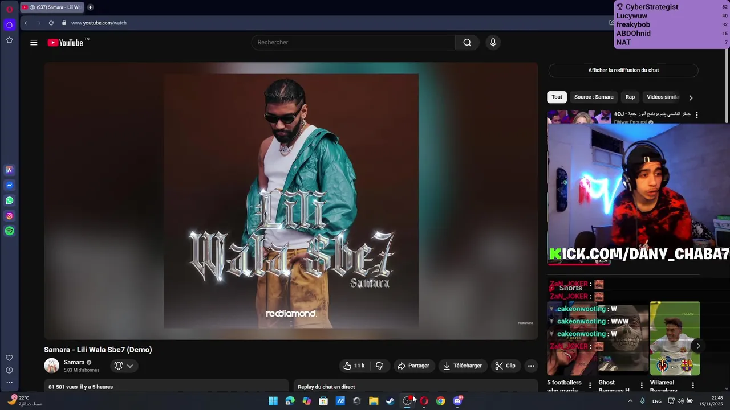730x410 pixels.
Task: Start voice search with the microphone
Action: point(493,42)
